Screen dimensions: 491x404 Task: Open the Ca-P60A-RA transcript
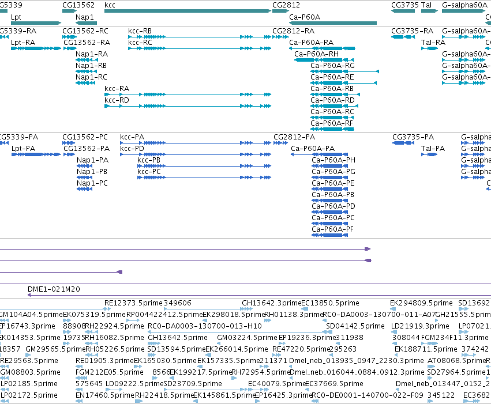click(322, 48)
